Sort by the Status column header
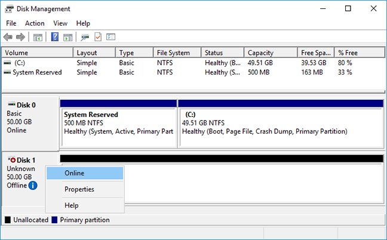 (223, 53)
